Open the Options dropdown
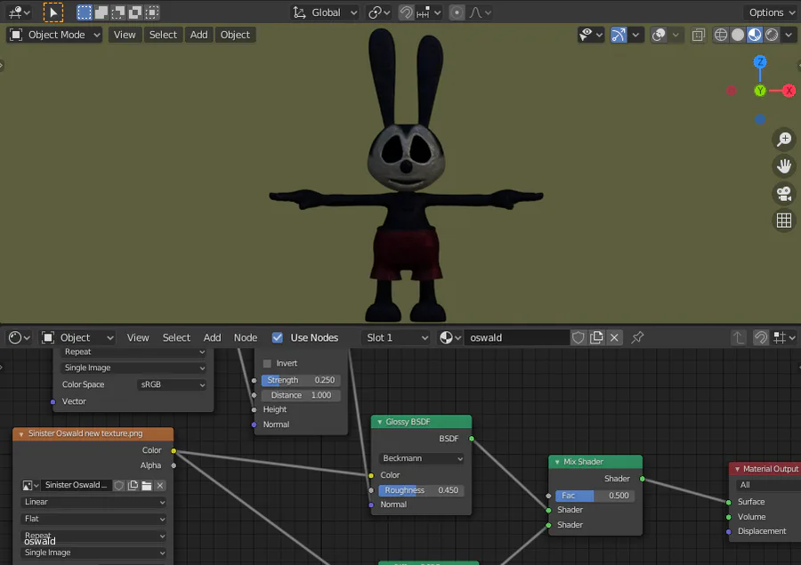The width and height of the screenshot is (801, 565). [x=771, y=12]
